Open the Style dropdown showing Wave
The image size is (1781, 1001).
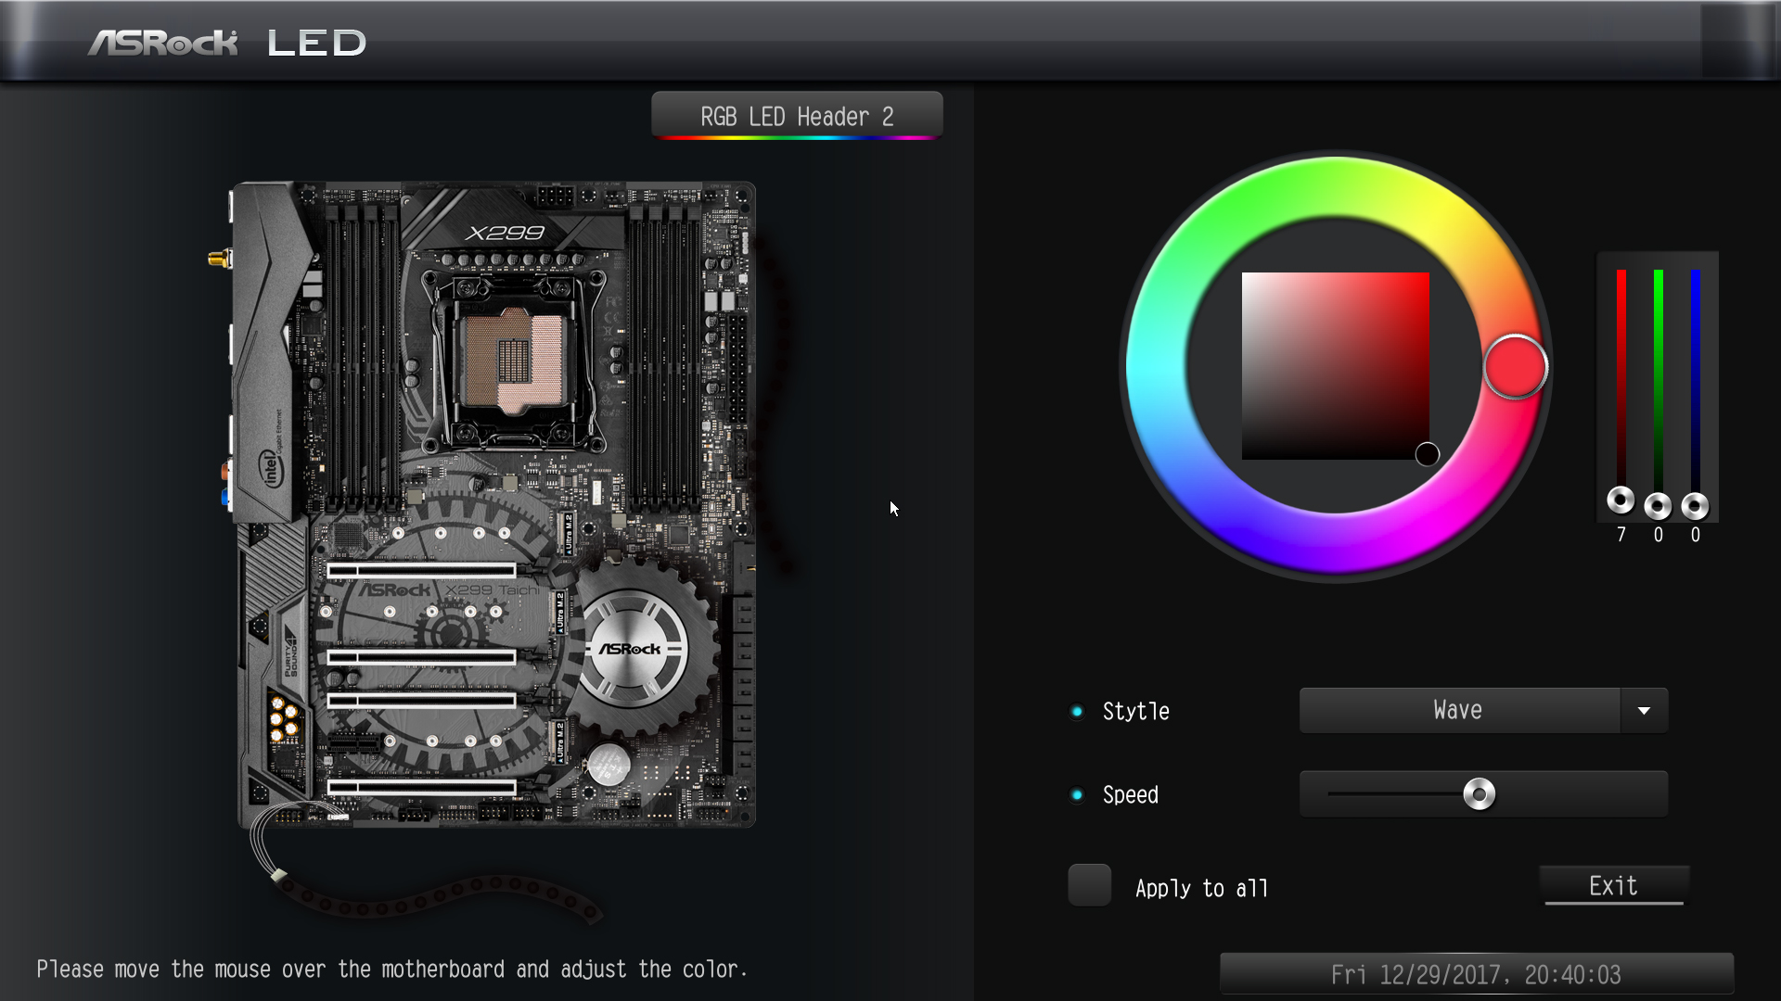coord(1483,711)
